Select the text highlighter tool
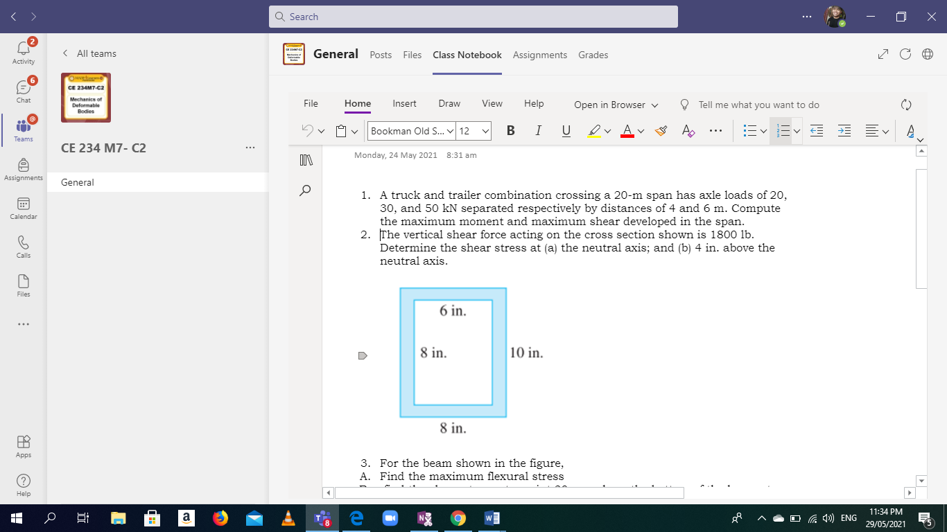This screenshot has width=947, height=532. point(594,130)
